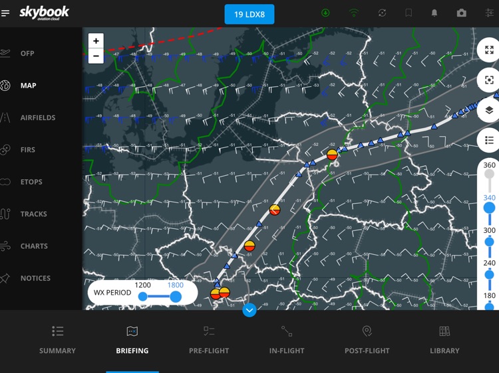499x373 pixels.
Task: Open flight 19 LDX8 selector
Action: (x=249, y=15)
